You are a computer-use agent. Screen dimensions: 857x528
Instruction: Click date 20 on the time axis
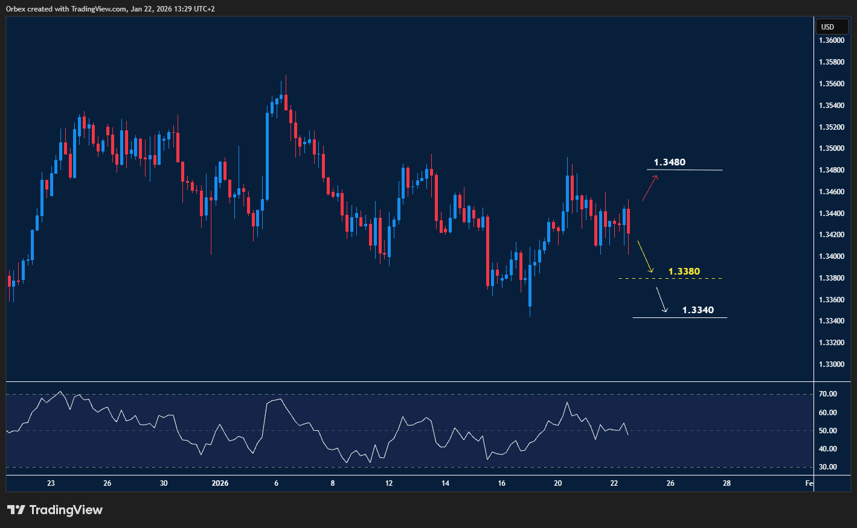click(558, 483)
